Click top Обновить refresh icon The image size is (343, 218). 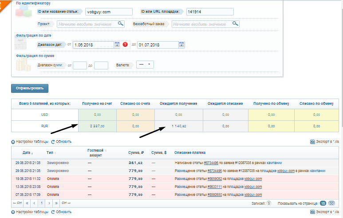pos(53,142)
